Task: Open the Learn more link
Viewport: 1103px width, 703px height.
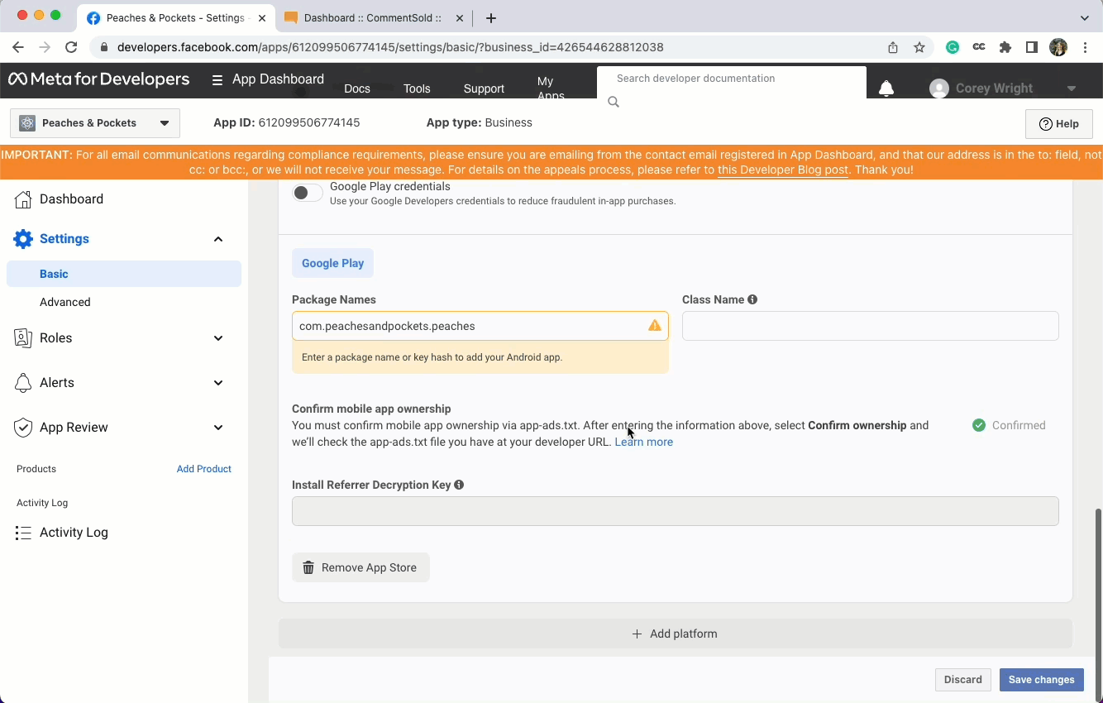Action: (x=643, y=442)
